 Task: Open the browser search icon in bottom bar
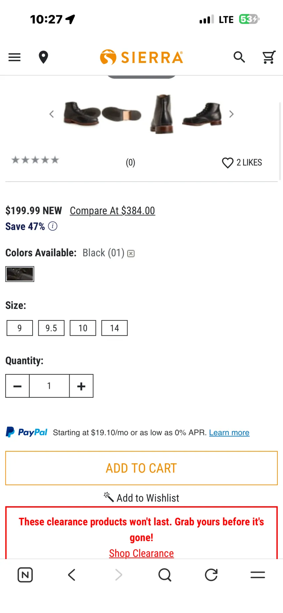(x=165, y=575)
